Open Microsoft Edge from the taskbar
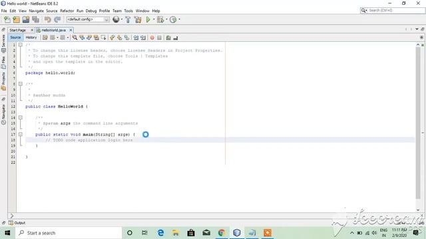426x239 pixels. (160, 233)
